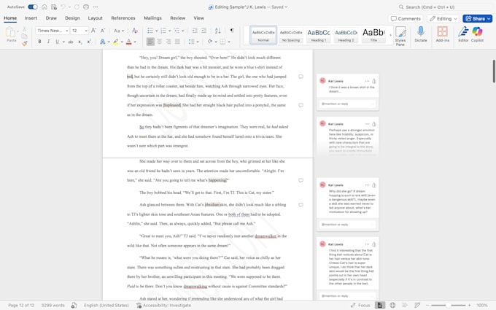Viewport: 496px width, 310px height.
Task: Open the References tab
Action: (x=123, y=18)
